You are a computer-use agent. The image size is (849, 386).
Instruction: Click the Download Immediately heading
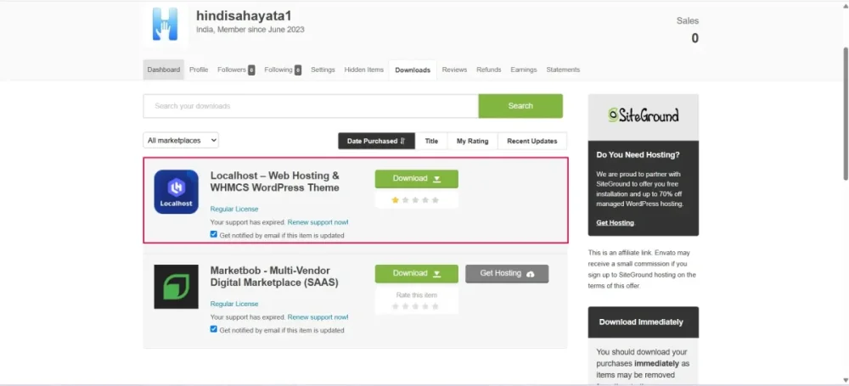point(641,322)
